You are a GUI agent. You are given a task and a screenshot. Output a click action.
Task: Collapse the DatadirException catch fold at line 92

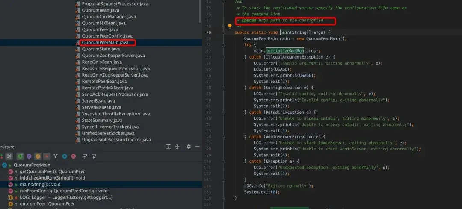pos(224,112)
